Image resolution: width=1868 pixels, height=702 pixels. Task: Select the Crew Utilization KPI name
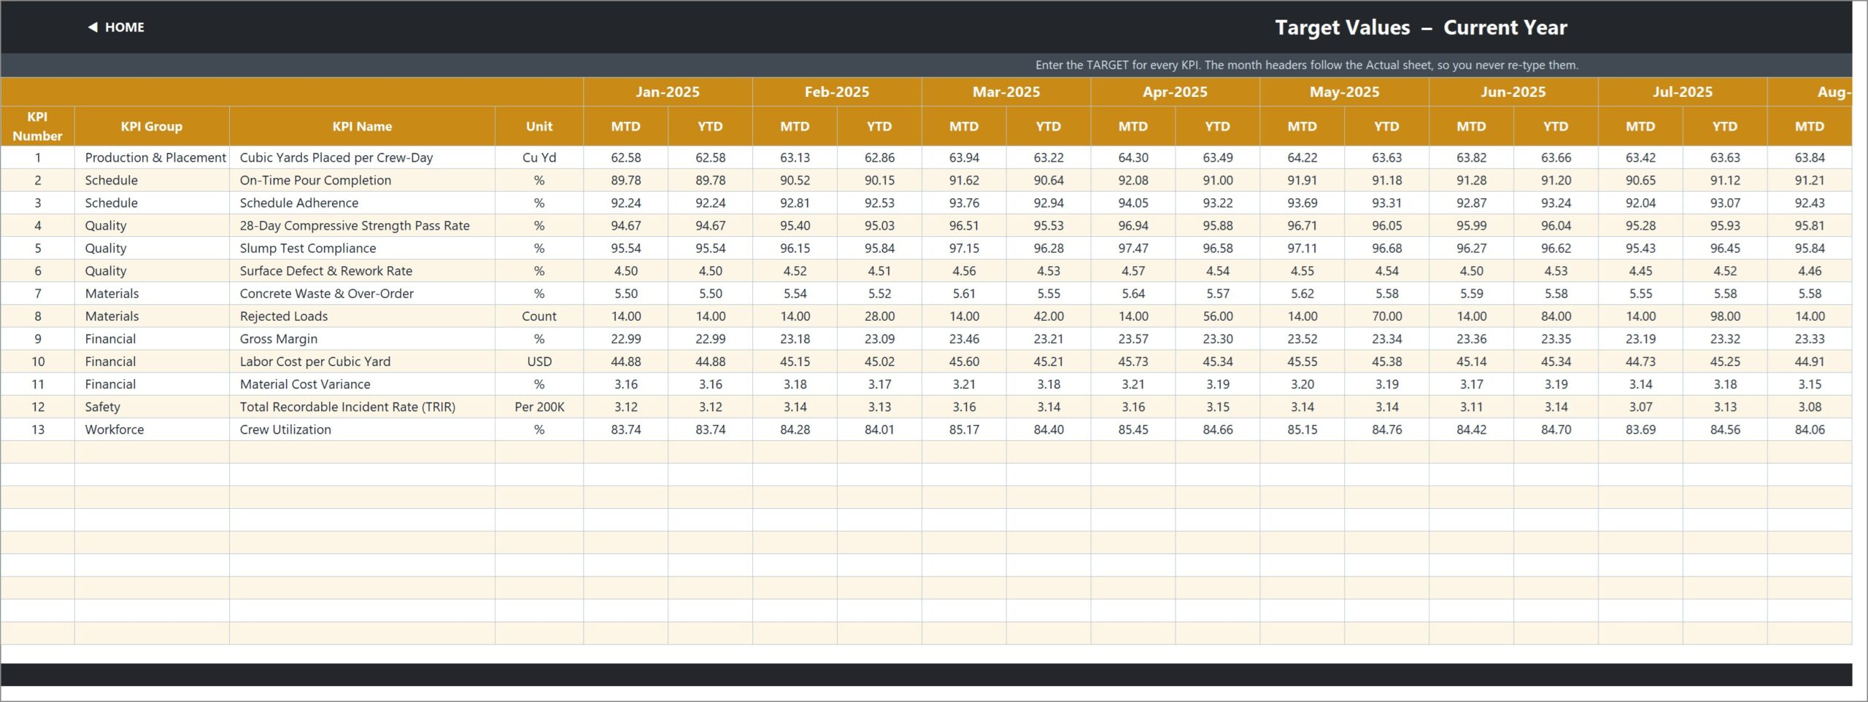coord(362,429)
